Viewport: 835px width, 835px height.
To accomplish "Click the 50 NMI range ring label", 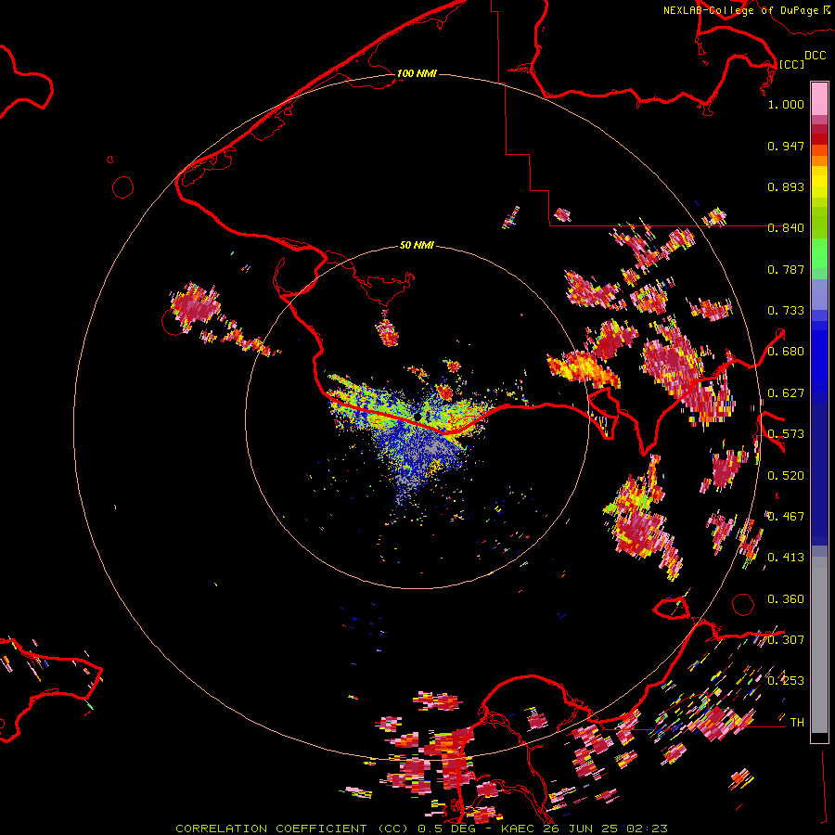I will coord(417,245).
